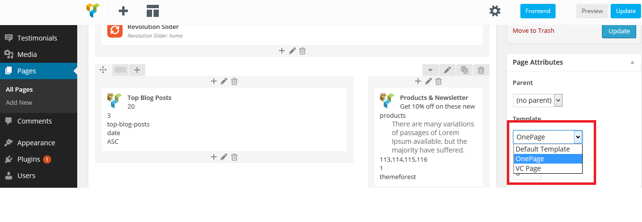Click the row drag handle move icon
Screen dimensions: 642x222
tap(103, 70)
